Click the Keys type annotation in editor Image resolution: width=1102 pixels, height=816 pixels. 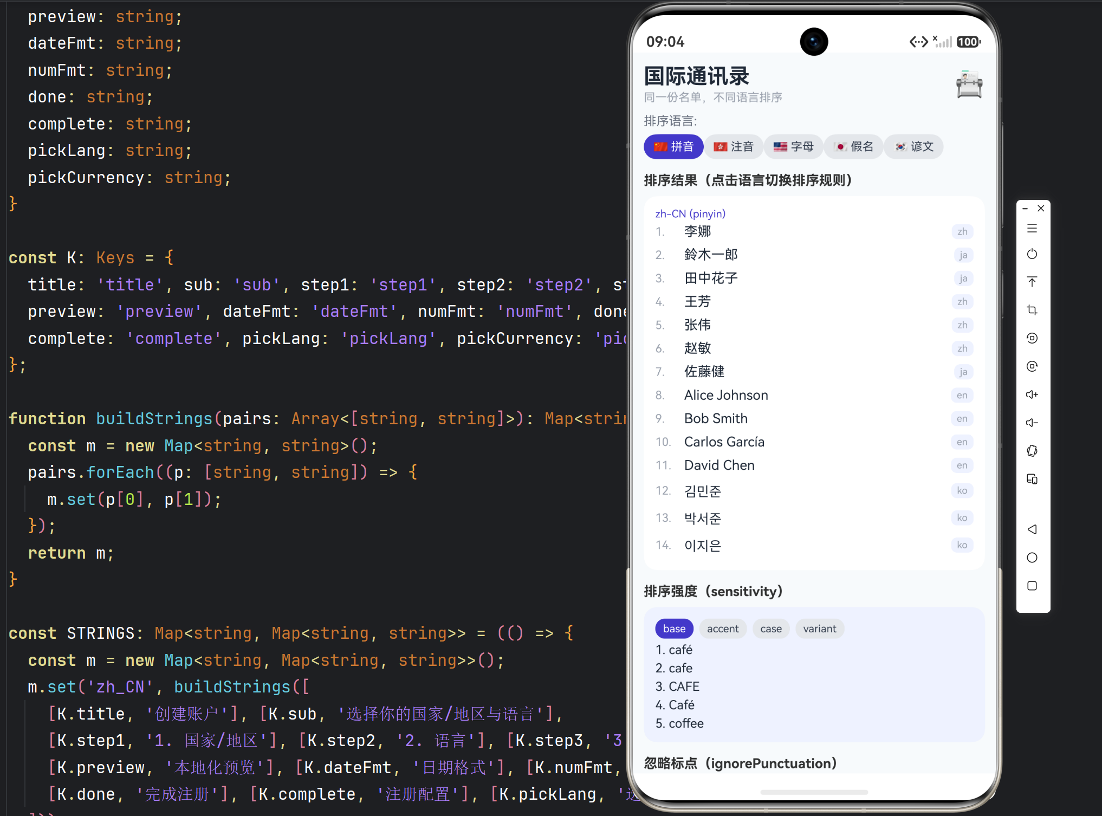pos(115,257)
